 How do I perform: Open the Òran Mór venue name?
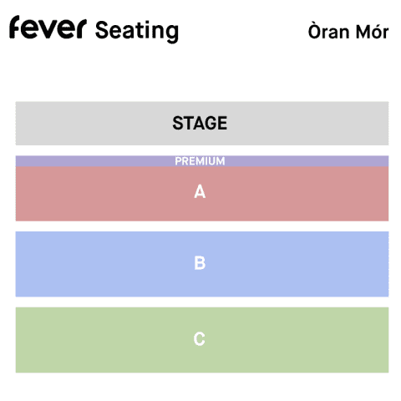[x=348, y=30]
